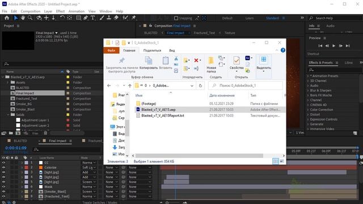Click the Explorer refresh icon
Viewport: 363px width, 204px height.
200,86
